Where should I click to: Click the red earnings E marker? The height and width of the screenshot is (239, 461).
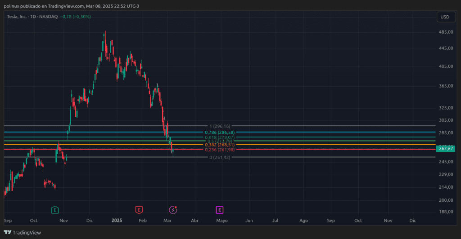click(x=139, y=210)
